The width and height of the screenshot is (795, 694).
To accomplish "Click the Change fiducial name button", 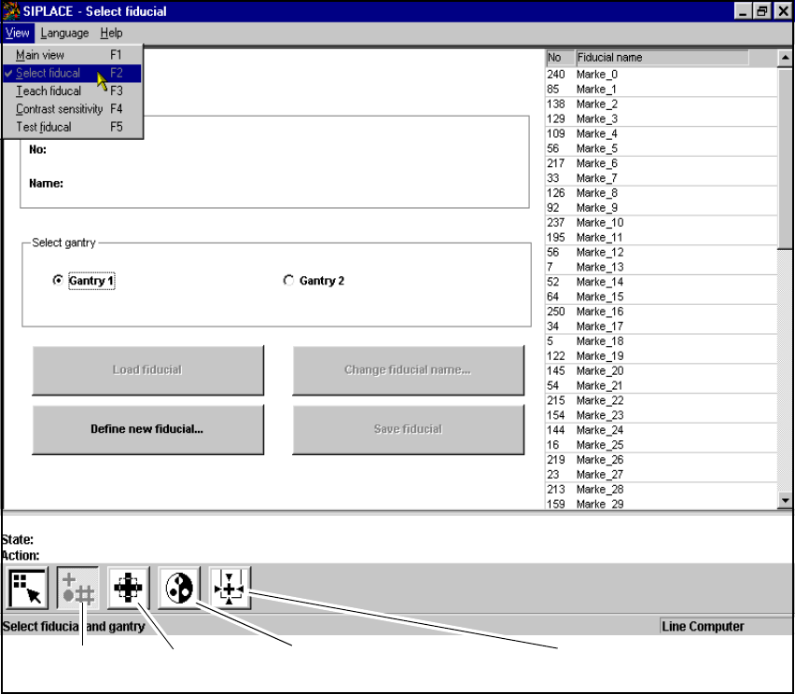I will point(408,370).
